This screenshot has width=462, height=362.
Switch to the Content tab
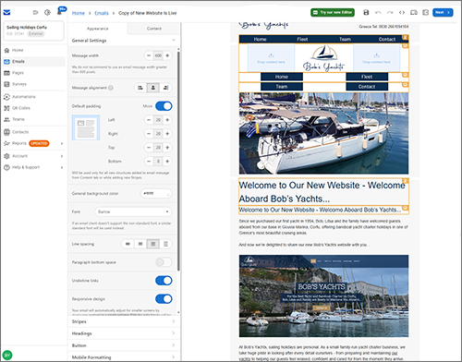pos(153,29)
